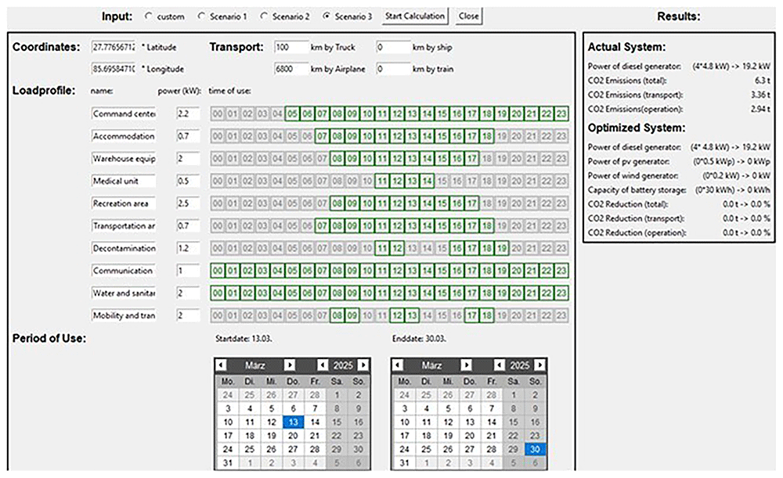Screen dimensions: 783x478
Task: Toggle hour 07 for Accommodation
Action: click(322, 136)
